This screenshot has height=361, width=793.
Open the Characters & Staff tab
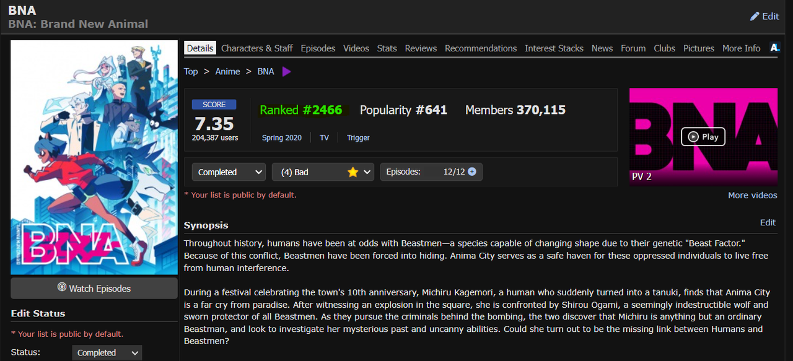pyautogui.click(x=257, y=48)
